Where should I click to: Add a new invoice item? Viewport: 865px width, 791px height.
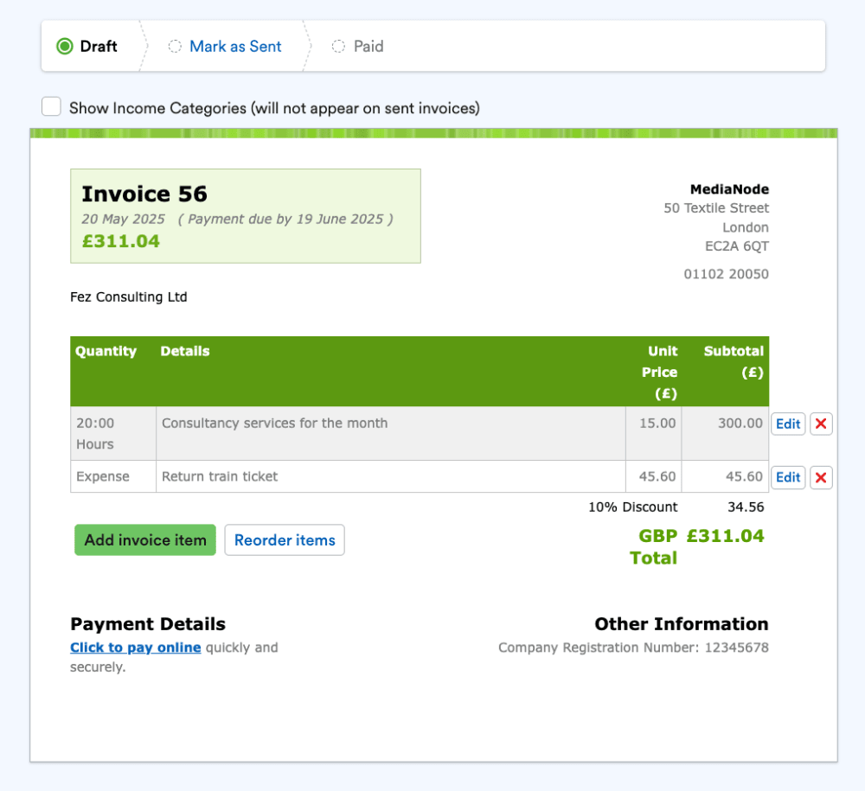(144, 539)
